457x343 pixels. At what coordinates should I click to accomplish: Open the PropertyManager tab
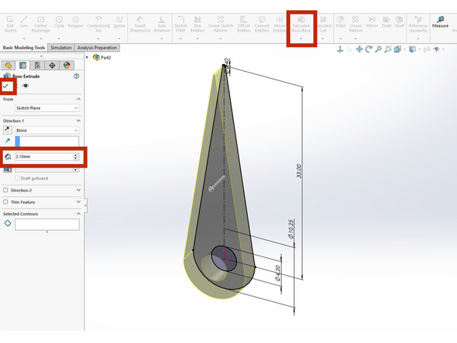pos(22,66)
